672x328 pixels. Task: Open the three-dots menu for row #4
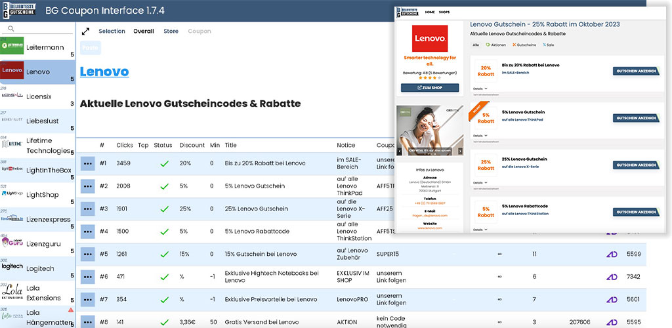point(88,232)
